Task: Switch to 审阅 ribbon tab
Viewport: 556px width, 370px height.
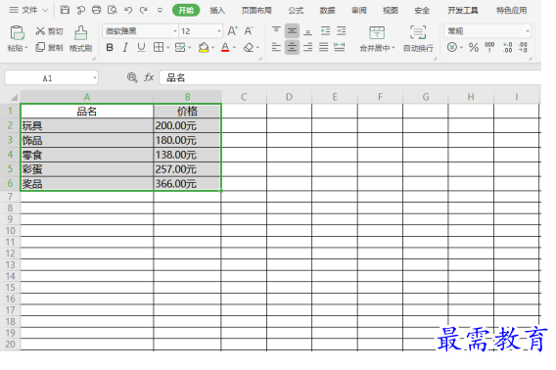Action: coord(358,11)
